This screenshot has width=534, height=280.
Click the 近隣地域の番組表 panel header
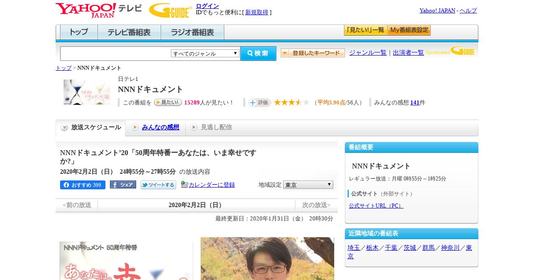click(412, 234)
